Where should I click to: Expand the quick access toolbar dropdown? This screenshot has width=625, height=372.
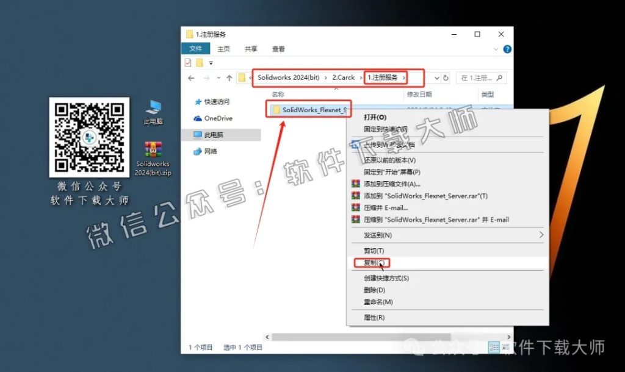tap(209, 62)
